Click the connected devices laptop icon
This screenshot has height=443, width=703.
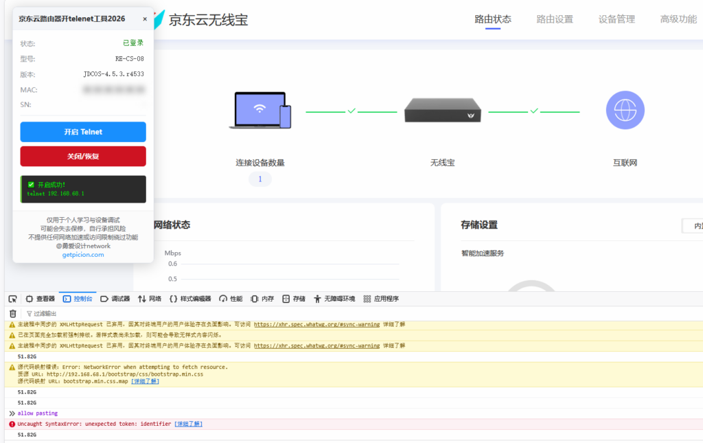tap(260, 111)
